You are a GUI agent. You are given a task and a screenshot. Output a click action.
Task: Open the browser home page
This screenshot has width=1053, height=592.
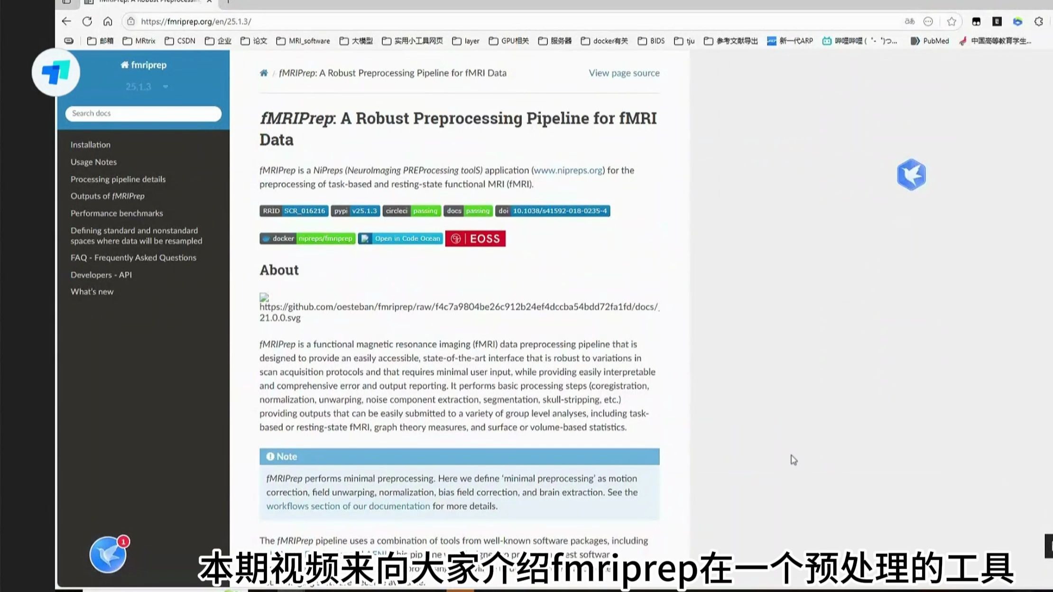tap(108, 21)
